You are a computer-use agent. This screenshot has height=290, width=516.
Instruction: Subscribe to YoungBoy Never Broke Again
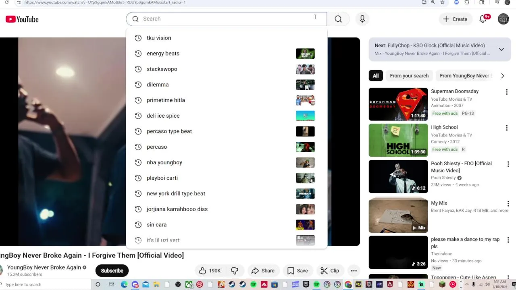pos(112,271)
